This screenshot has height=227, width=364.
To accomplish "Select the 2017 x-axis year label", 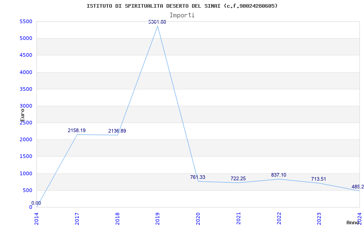I will point(77,219).
